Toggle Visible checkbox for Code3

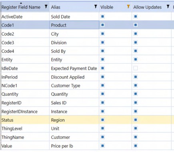(102, 43)
